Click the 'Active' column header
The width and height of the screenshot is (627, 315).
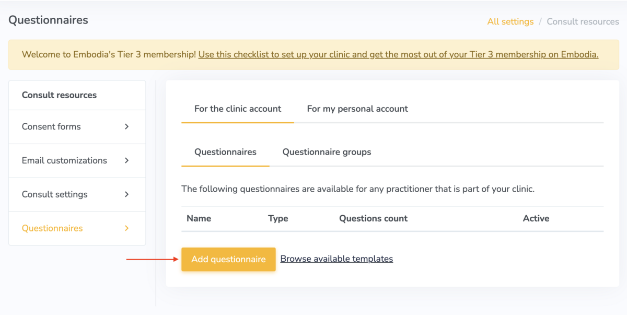[536, 218]
